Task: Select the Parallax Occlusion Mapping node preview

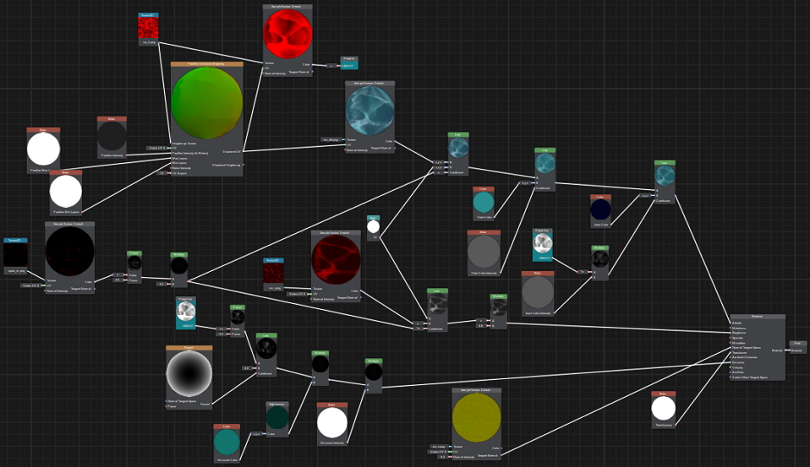Action: tap(206, 103)
